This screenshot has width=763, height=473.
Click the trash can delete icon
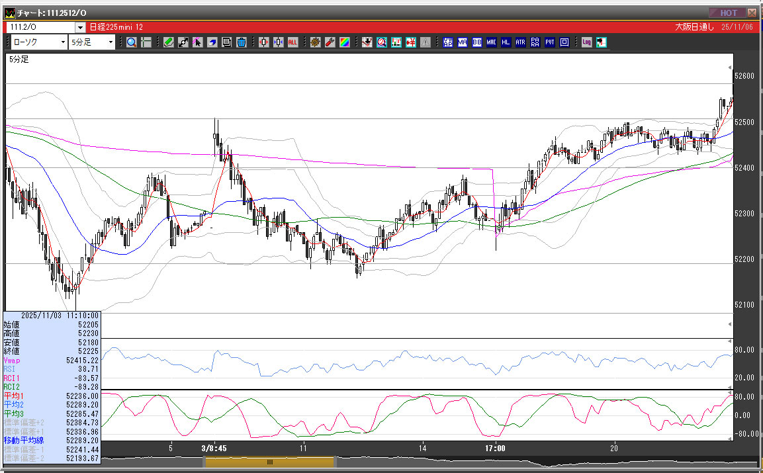(242, 42)
